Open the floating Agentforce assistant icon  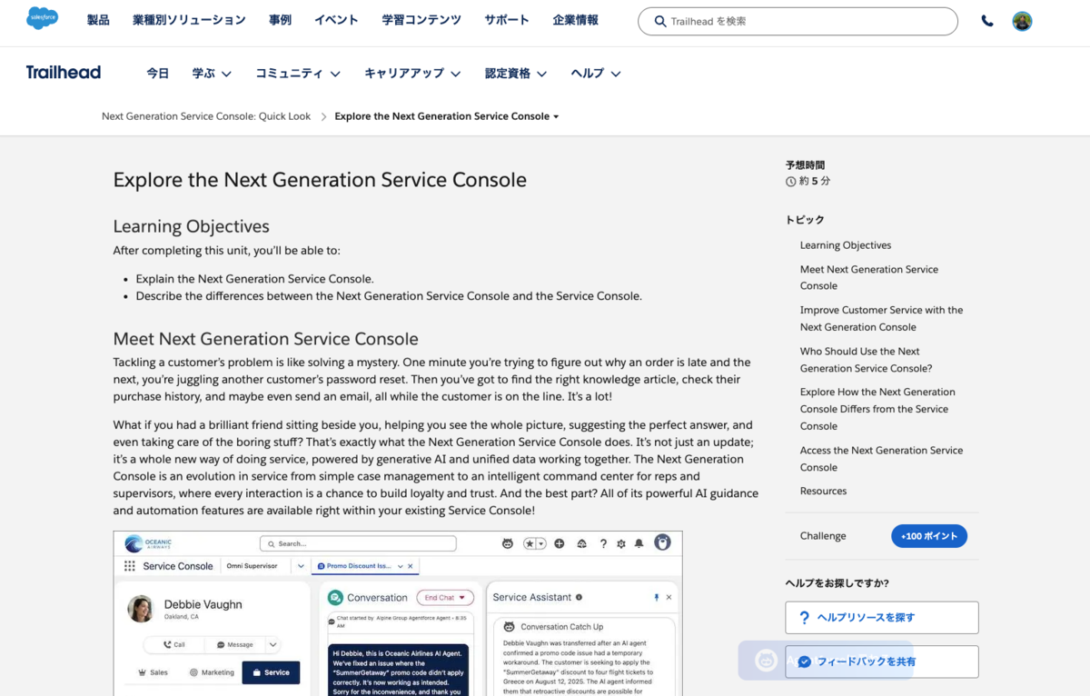pos(766,661)
